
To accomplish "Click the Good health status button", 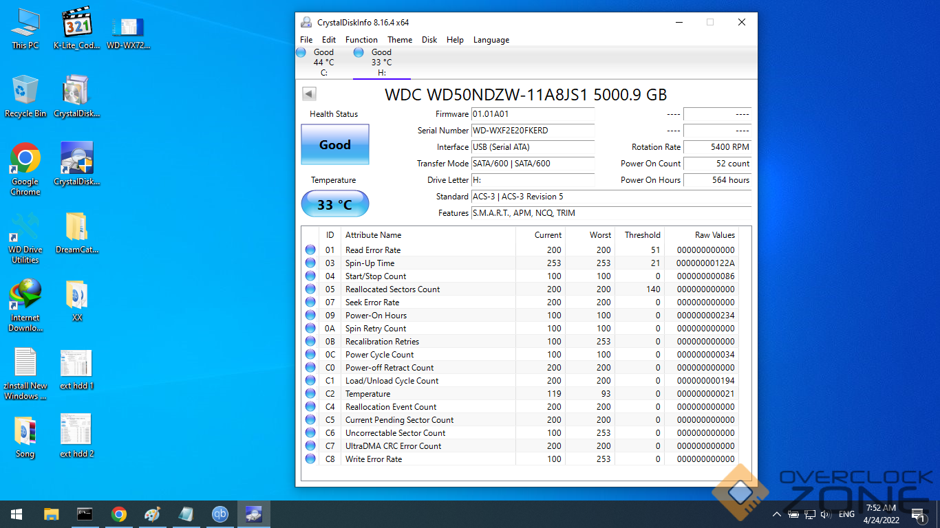I will [x=335, y=144].
